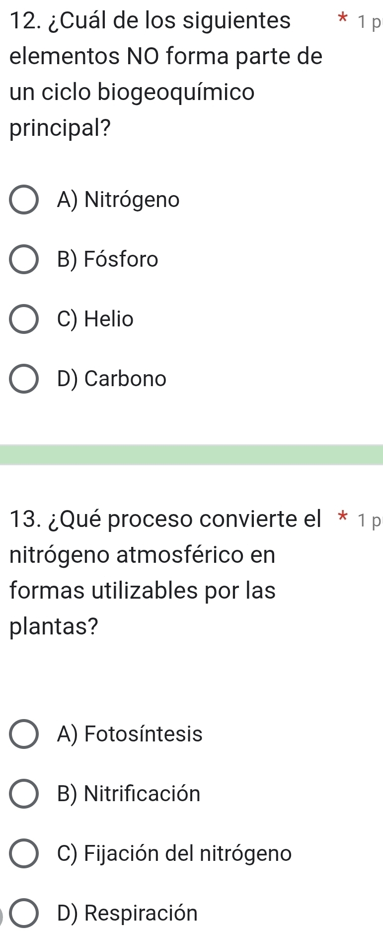383x939 pixels.
Task: Click the 'B) Nitrificación' option label text
Action: coord(129,794)
